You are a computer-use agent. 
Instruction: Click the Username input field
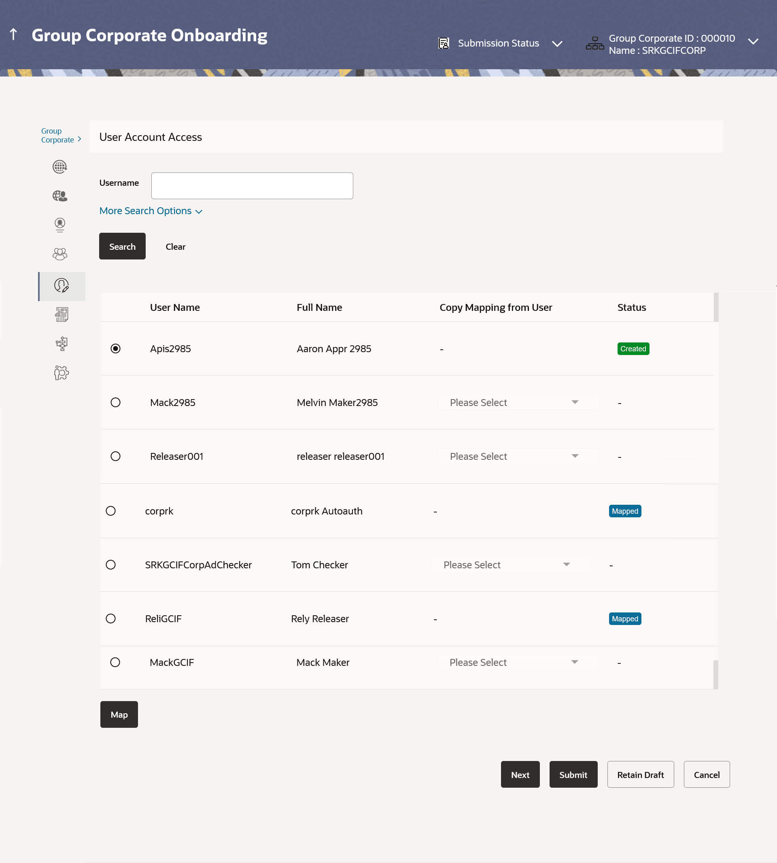pyautogui.click(x=252, y=186)
